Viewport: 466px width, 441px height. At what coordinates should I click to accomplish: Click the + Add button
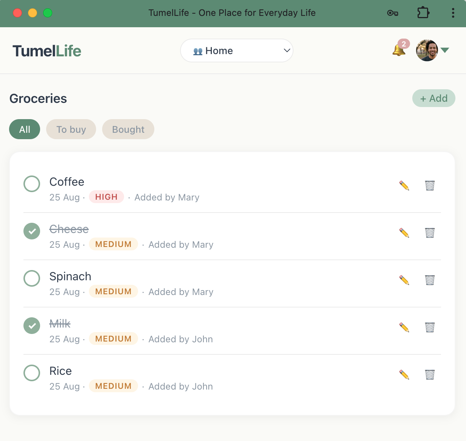tap(434, 98)
